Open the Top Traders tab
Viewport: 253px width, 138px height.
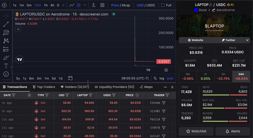[x=44, y=87]
